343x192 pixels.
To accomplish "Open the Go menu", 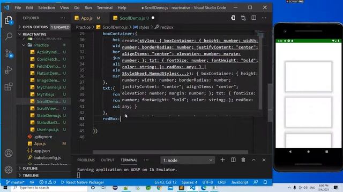I will pyautogui.click(x=77, y=7).
